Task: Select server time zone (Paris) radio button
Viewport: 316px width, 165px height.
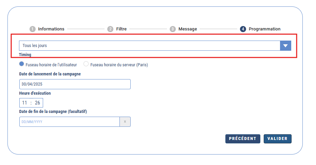Action: click(86, 64)
